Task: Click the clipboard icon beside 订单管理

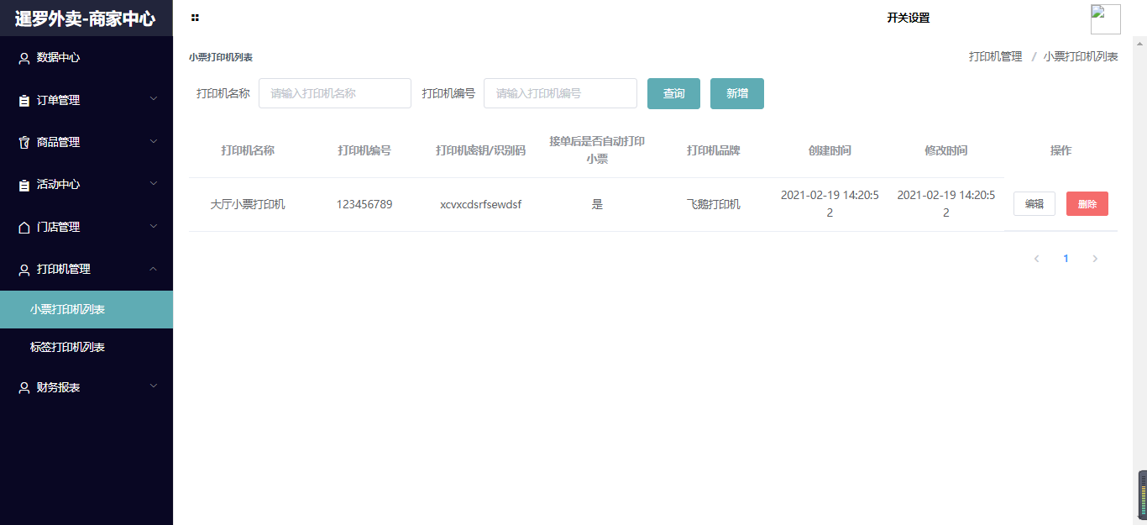Action: click(24, 100)
